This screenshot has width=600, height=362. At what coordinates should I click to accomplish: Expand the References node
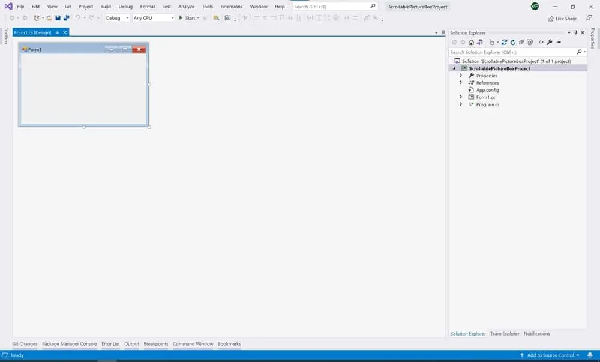pos(461,83)
